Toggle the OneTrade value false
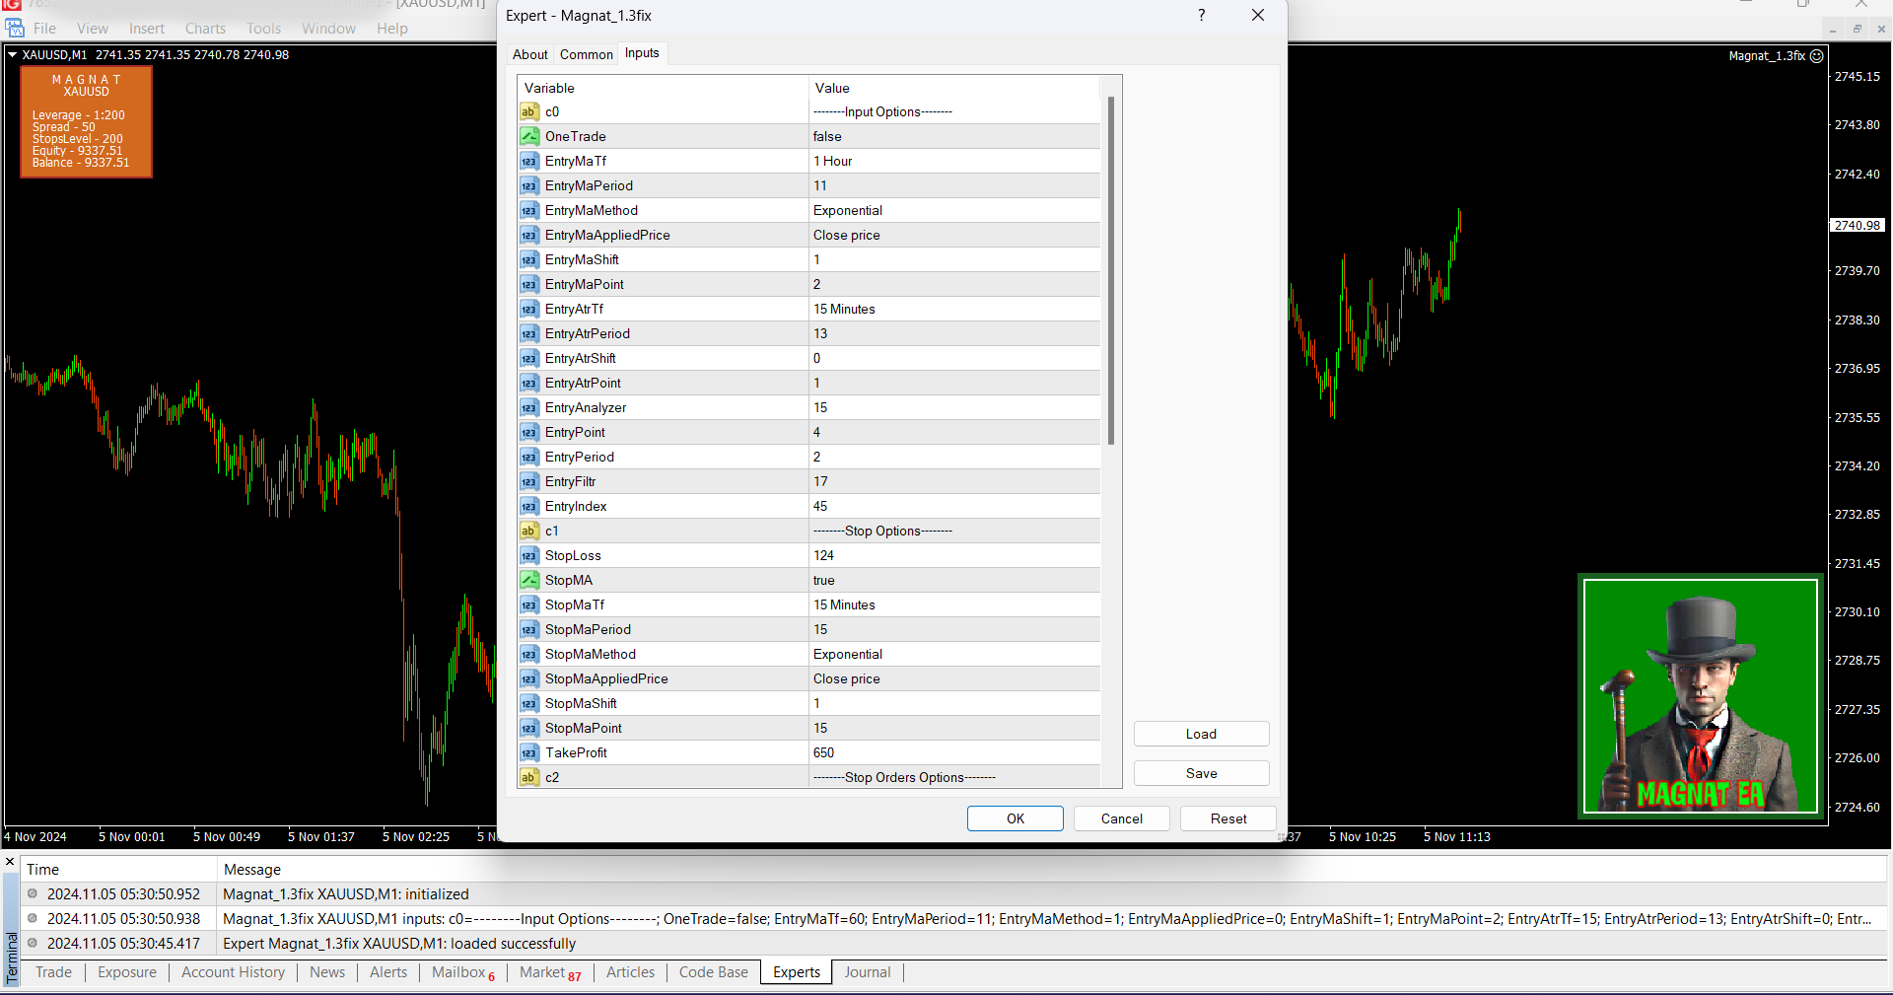 click(952, 137)
